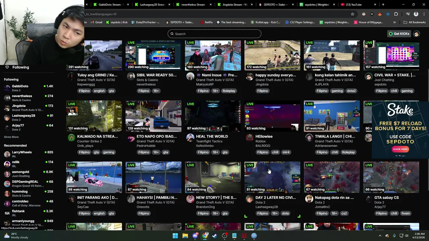Open the sepdoto | Kick bookmark

[x=117, y=22]
